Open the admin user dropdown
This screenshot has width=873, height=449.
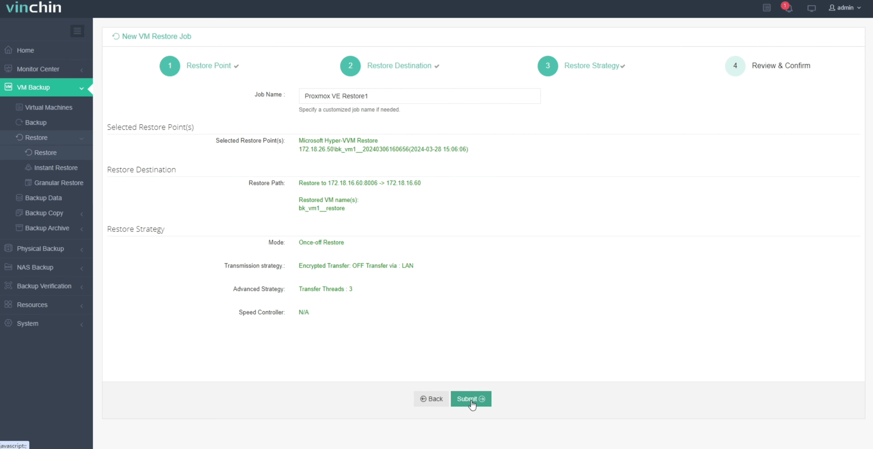tap(845, 8)
